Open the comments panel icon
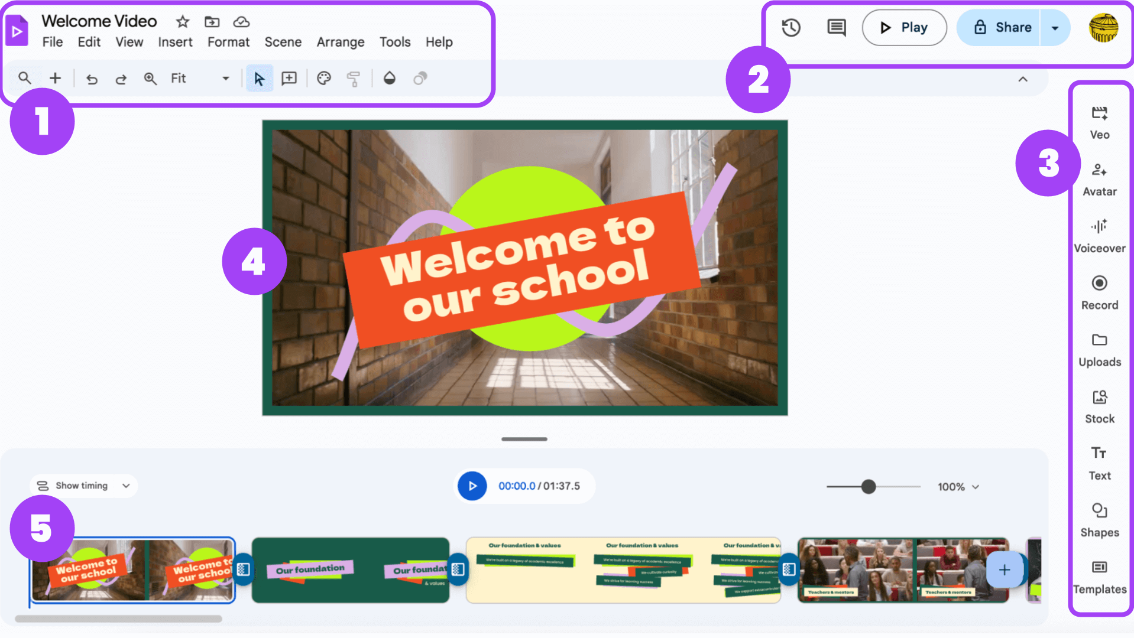This screenshot has width=1134, height=638. pos(836,28)
